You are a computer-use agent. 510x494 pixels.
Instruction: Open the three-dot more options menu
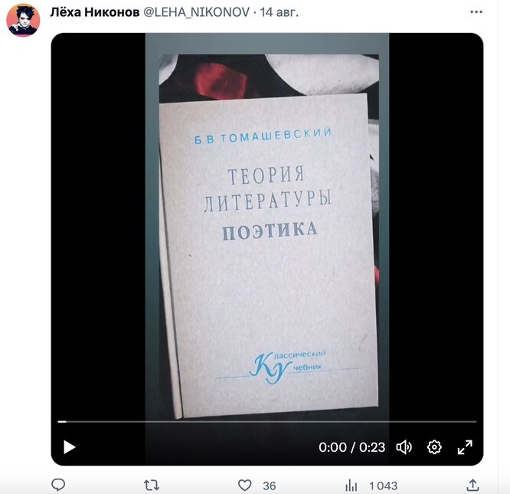pos(476,12)
